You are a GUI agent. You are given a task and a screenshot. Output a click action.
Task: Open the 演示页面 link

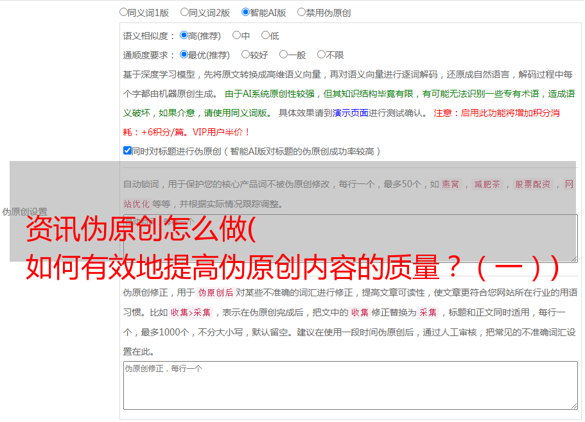(351, 113)
